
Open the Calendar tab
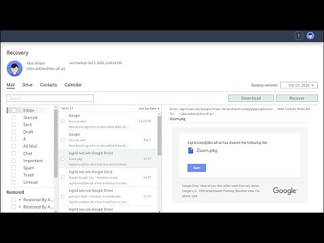pos(73,85)
